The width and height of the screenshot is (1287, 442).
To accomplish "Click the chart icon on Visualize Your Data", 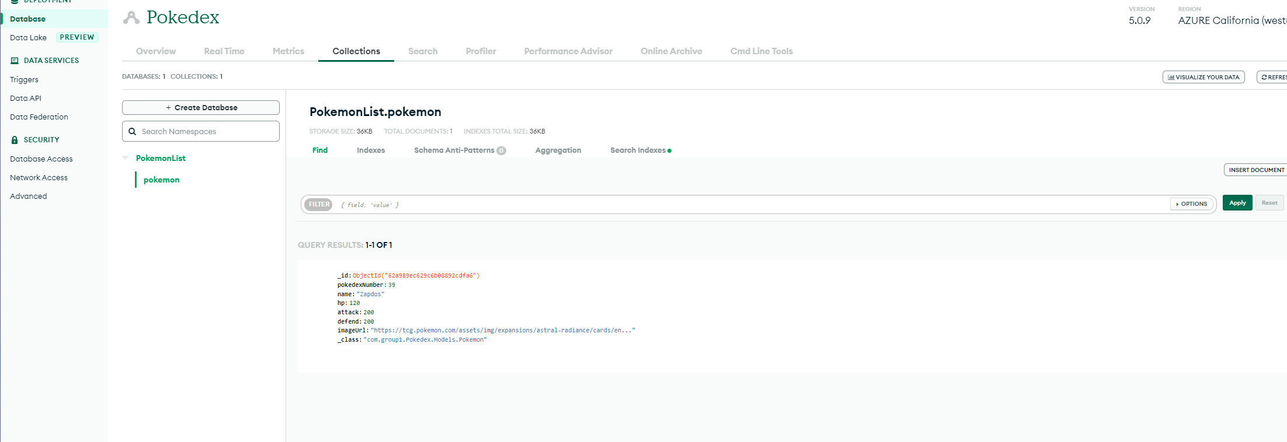I will pos(1171,77).
